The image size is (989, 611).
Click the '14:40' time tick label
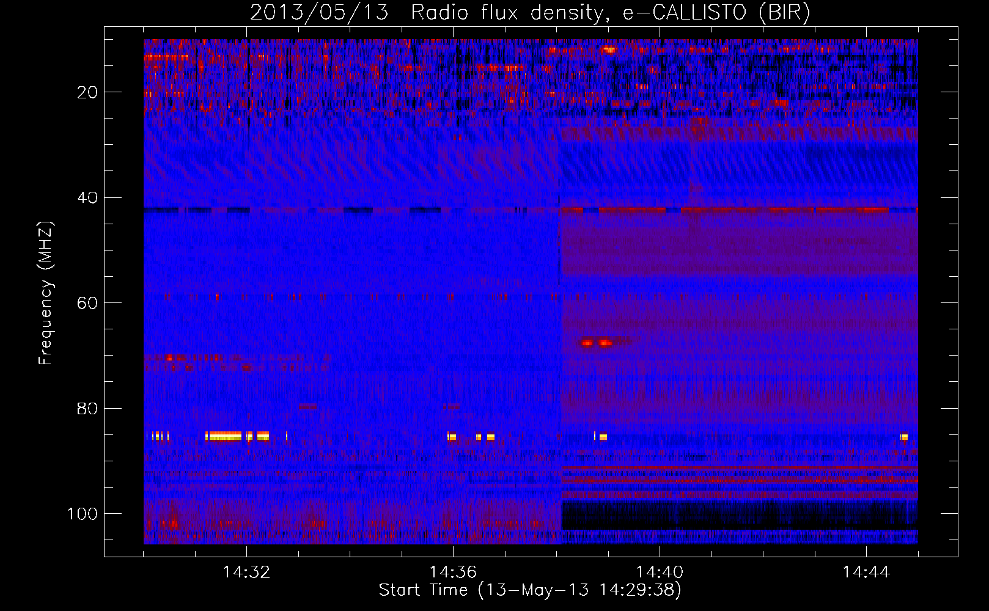660,573
